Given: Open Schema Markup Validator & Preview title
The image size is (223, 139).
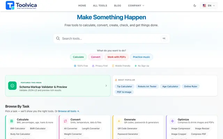Looking at the screenshot, I should click(x=43, y=87).
